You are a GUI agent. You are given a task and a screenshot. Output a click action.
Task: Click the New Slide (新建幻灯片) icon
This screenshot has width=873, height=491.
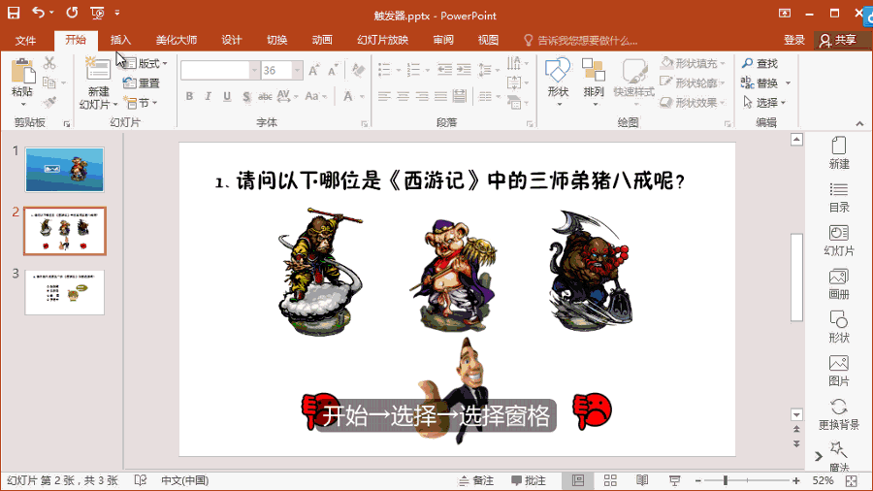pos(98,69)
